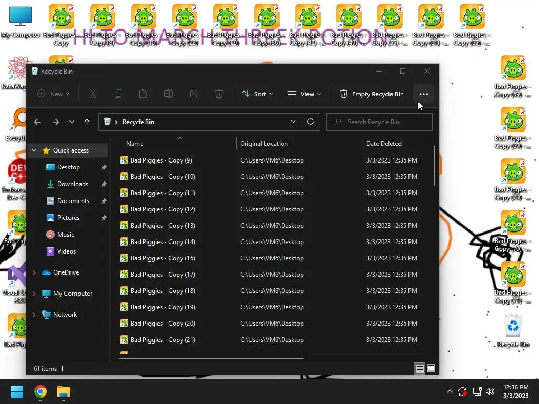539x404 pixels.
Task: Open the Sort dropdown
Action: pos(257,94)
